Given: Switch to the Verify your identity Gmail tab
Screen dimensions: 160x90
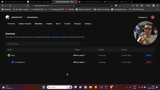Looking at the screenshot, I should (116, 2).
